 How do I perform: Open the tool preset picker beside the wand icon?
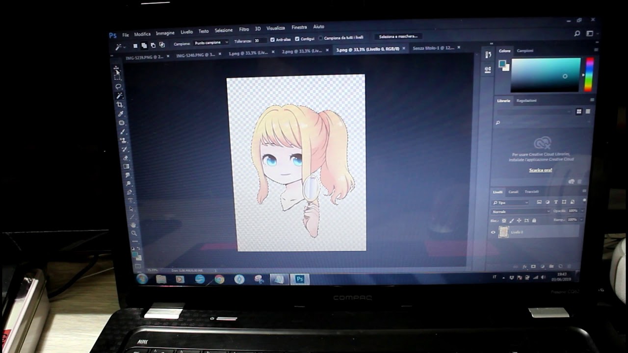[x=125, y=47]
